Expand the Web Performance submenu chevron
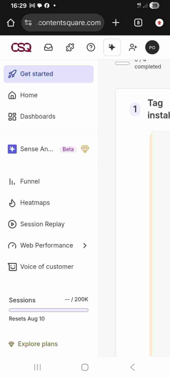Image resolution: width=170 pixels, height=378 pixels. [x=84, y=245]
